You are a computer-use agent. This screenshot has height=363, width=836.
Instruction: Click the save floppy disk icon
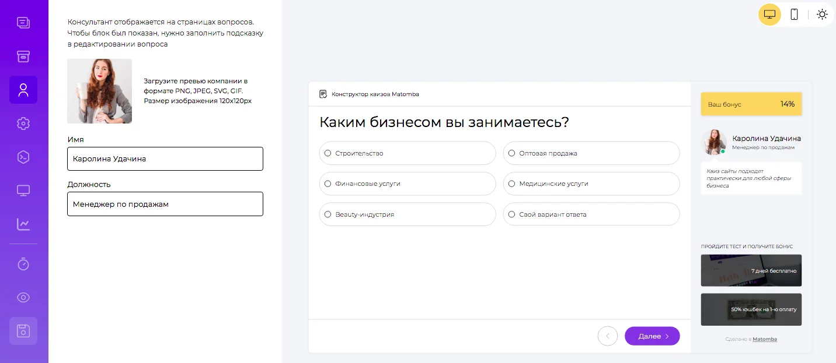[23, 331]
